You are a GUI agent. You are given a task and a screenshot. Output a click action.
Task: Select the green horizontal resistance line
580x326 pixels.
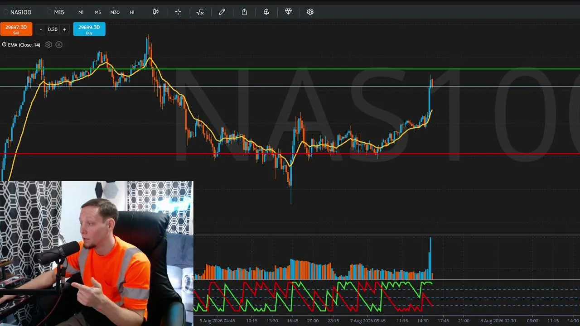[x=290, y=69]
